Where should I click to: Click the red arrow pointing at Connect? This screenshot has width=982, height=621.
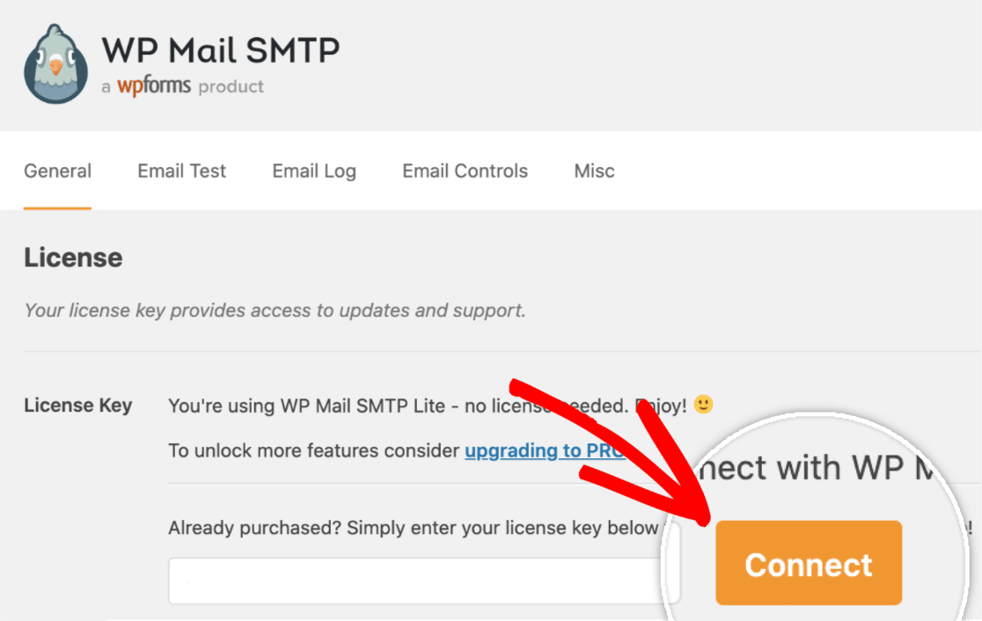click(x=614, y=450)
